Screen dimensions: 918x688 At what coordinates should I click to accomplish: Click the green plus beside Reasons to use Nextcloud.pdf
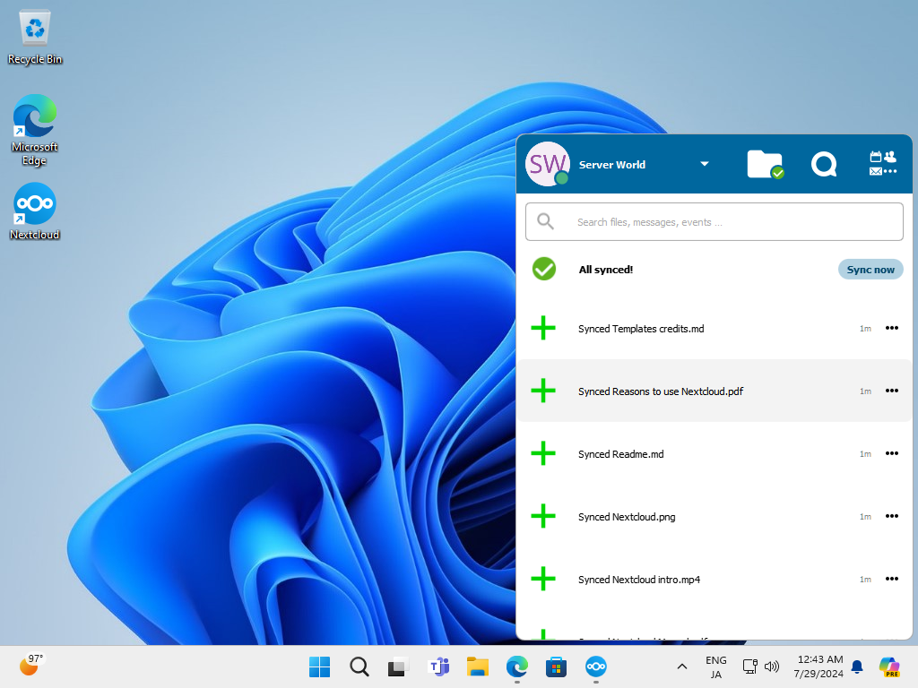[543, 391]
